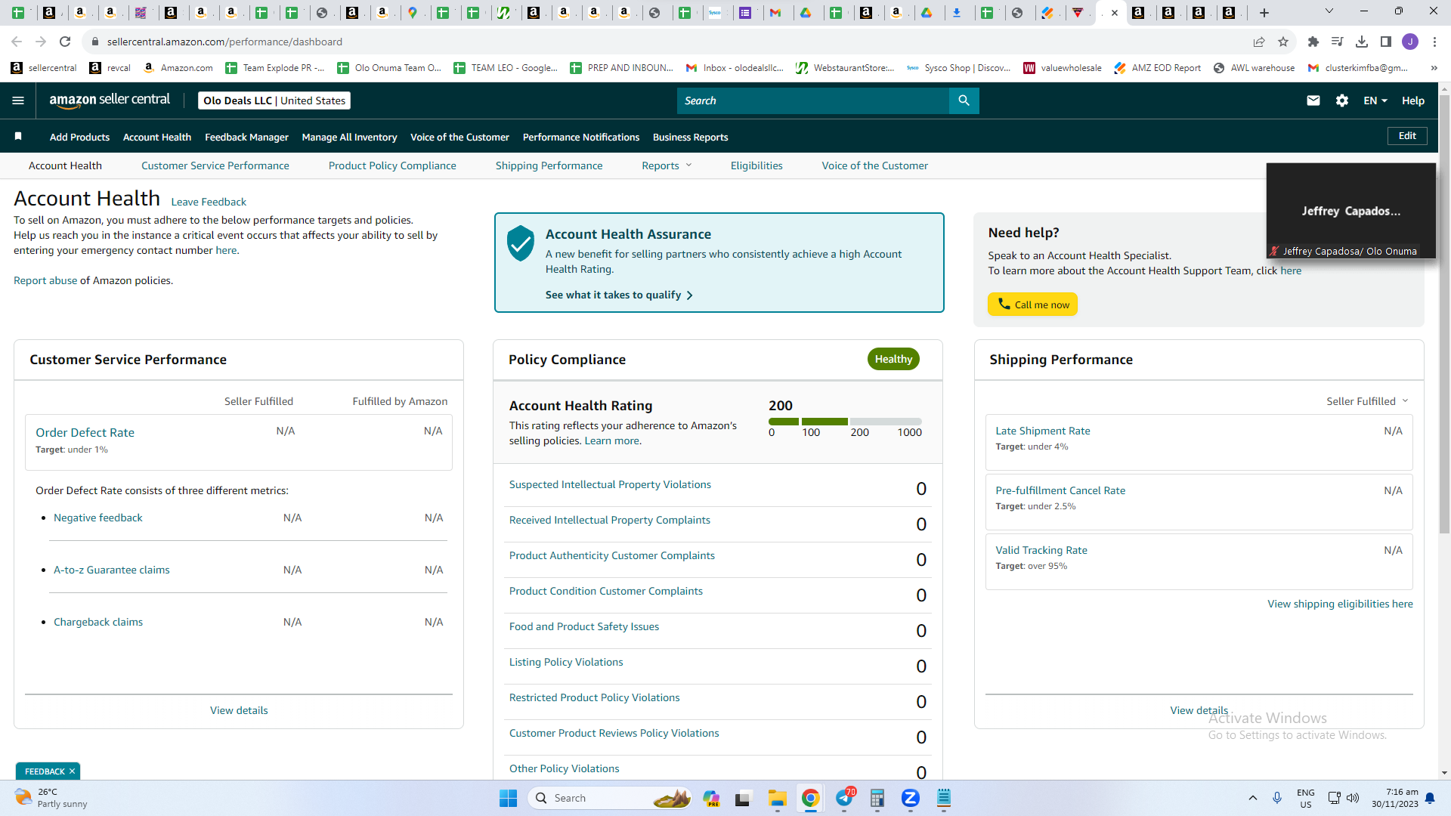Open the EN language dropdown
This screenshot has width=1451, height=816.
point(1375,100)
